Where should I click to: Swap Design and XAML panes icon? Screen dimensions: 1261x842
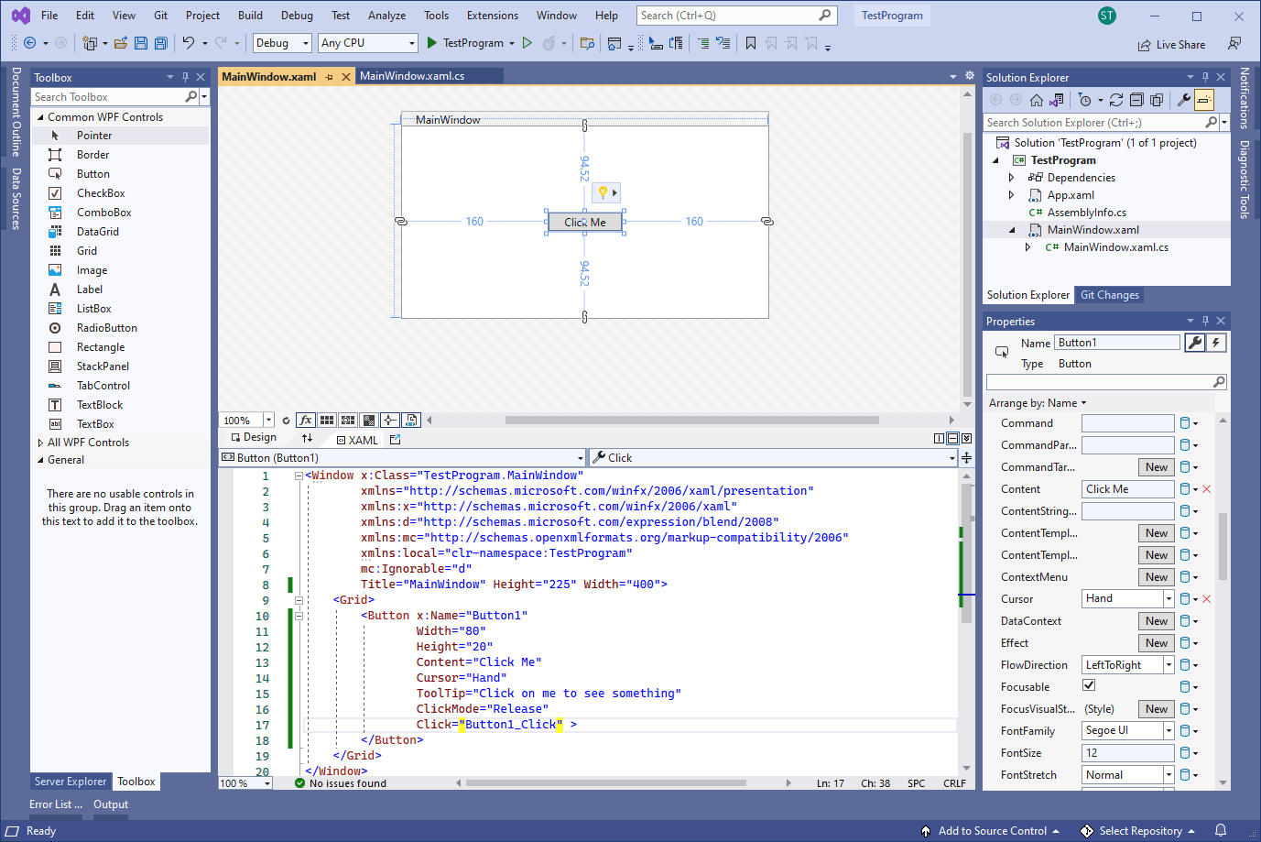(307, 438)
